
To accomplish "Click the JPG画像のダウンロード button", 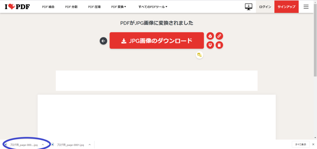I will (157, 41).
